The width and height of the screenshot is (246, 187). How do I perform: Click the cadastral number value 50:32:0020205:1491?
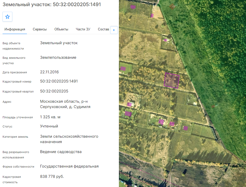click(x=59, y=81)
